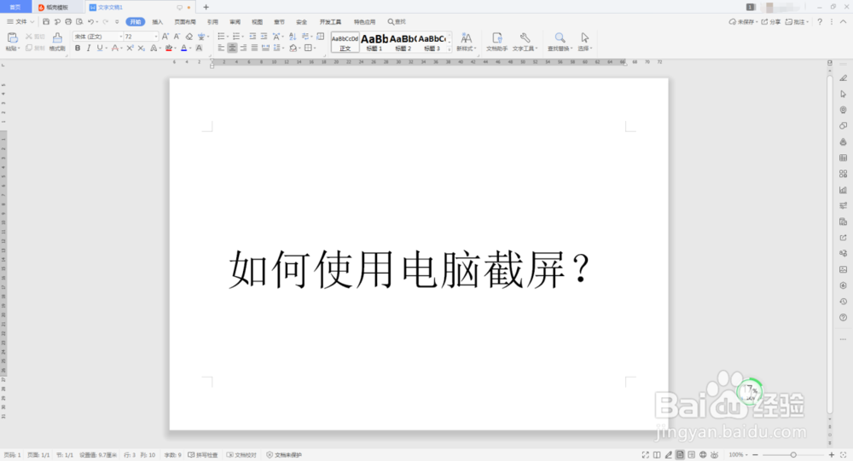
Task: Open the line spacing dropdown
Action: [x=278, y=49]
